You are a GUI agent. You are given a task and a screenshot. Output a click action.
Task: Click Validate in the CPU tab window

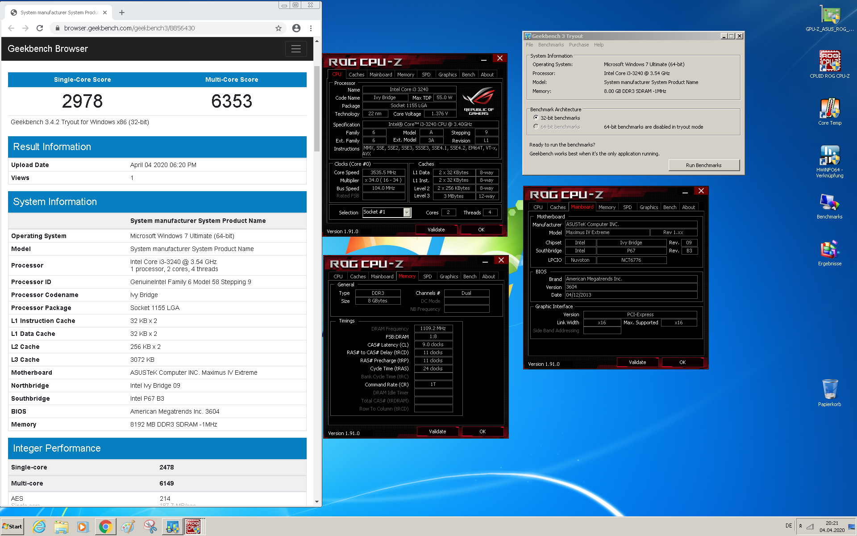pos(436,230)
